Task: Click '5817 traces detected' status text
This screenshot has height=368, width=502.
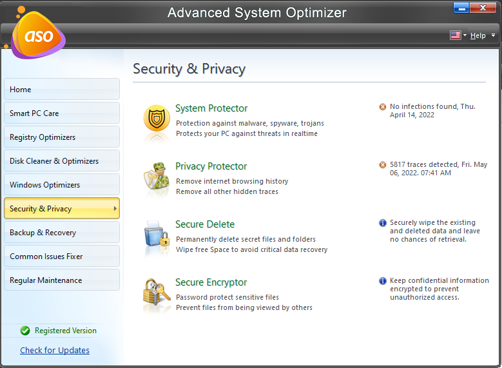Action: [438, 168]
